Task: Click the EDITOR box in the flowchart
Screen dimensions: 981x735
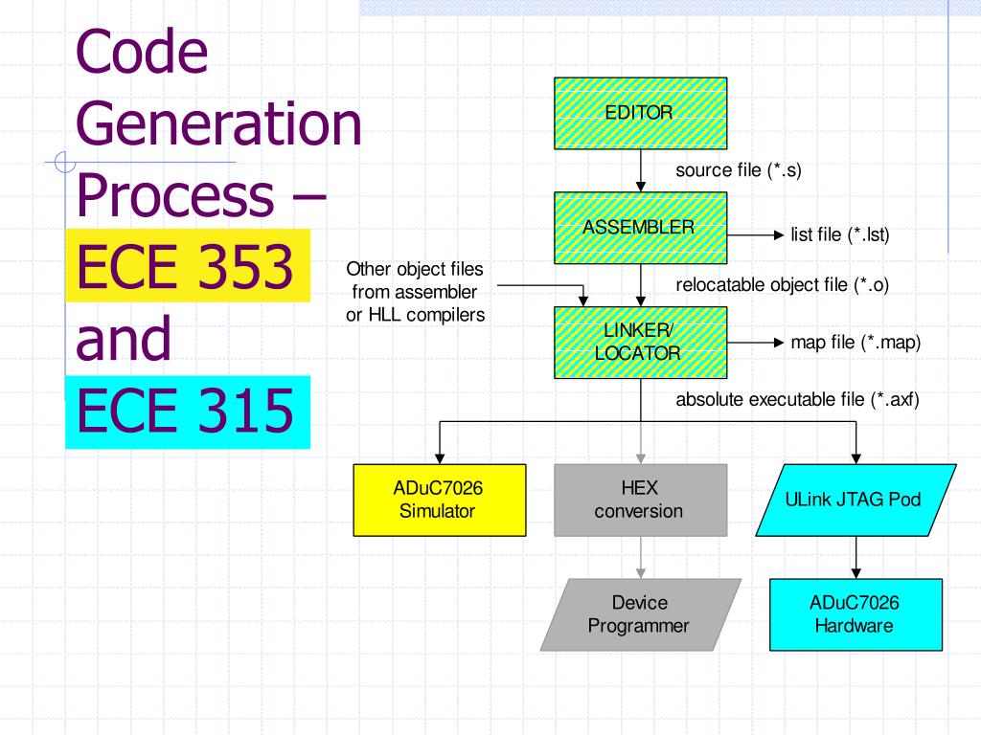Action: point(640,113)
